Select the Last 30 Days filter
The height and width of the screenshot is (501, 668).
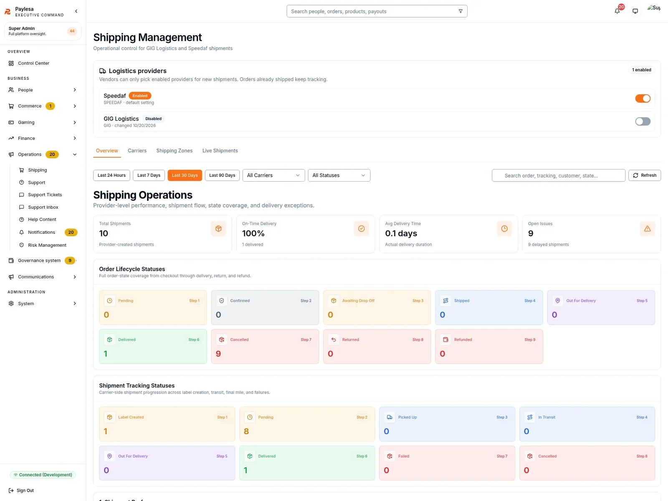(x=185, y=175)
